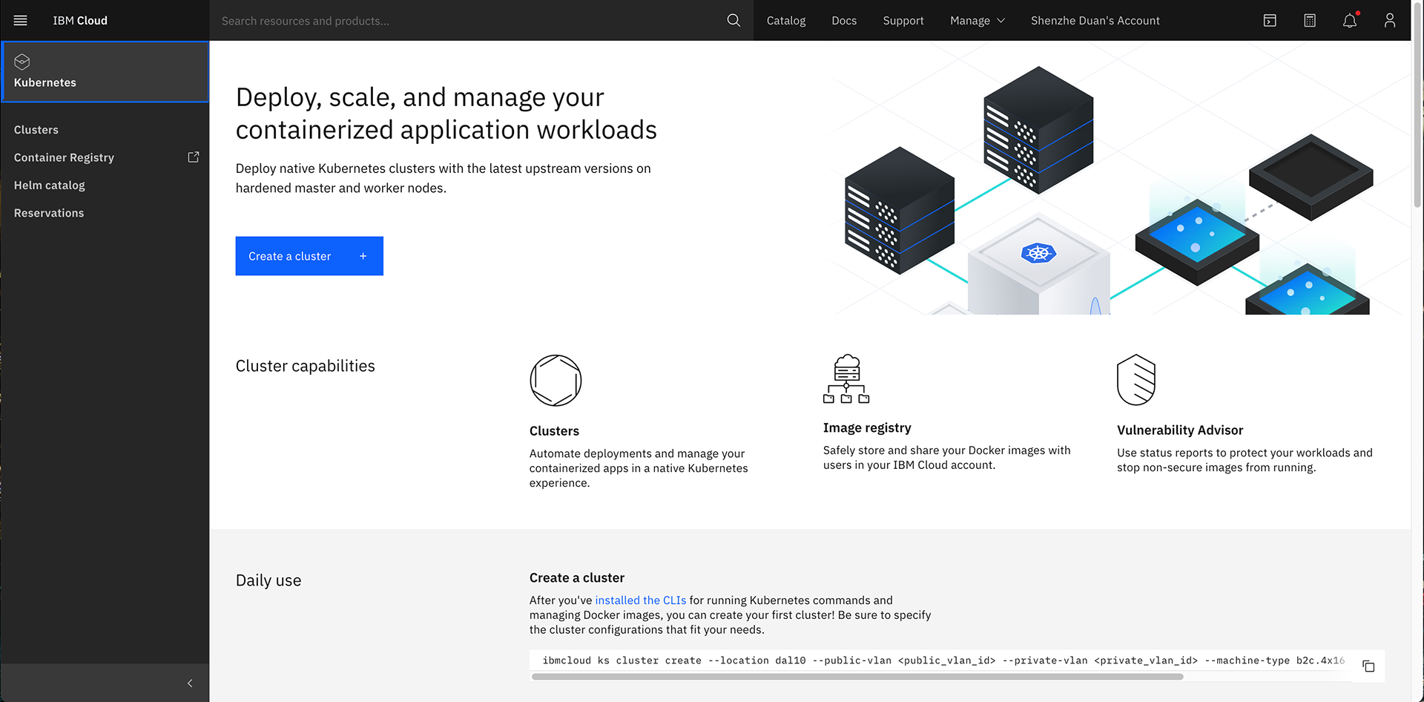Click the Kubernetes wheel logo in illustration
This screenshot has width=1424, height=702.
pyautogui.click(x=1038, y=253)
